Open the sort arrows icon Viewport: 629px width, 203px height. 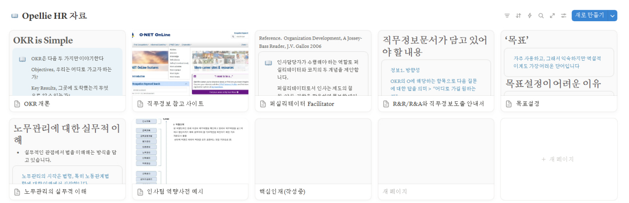(x=518, y=16)
